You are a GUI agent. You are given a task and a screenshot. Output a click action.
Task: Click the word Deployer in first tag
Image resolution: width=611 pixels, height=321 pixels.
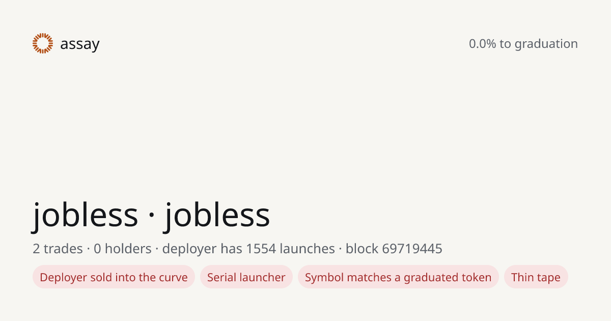pyautogui.click(x=63, y=278)
